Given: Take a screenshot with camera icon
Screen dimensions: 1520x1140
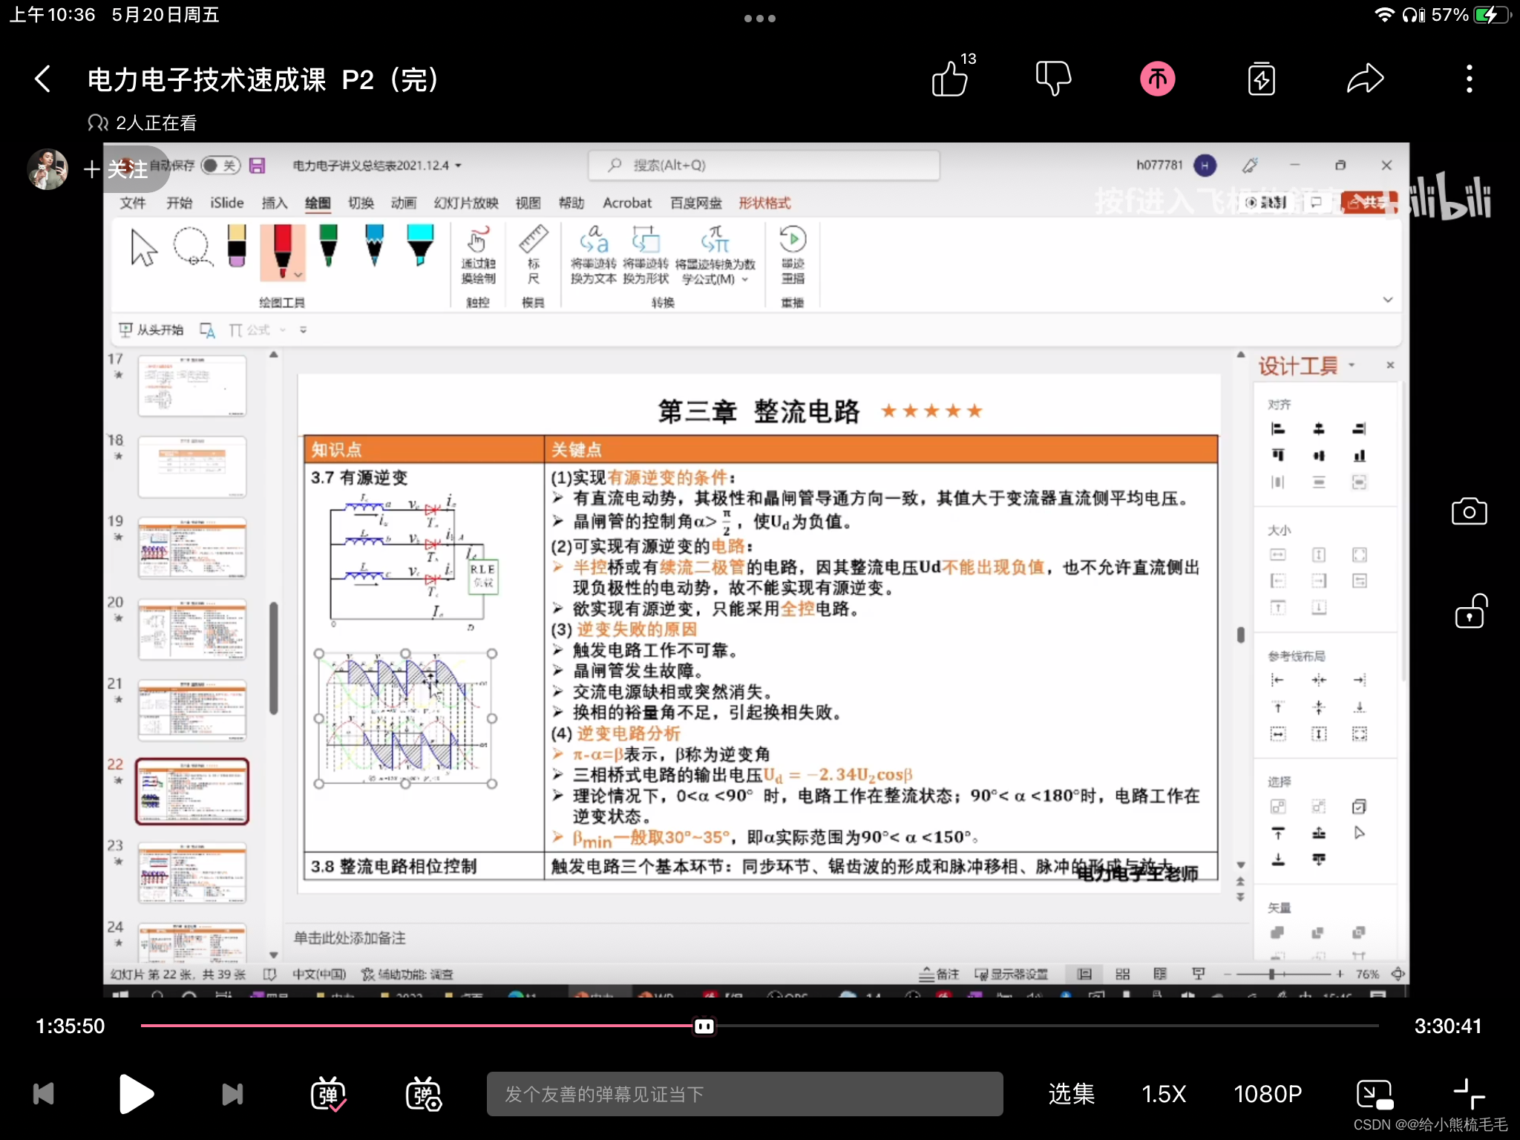Looking at the screenshot, I should pyautogui.click(x=1469, y=511).
